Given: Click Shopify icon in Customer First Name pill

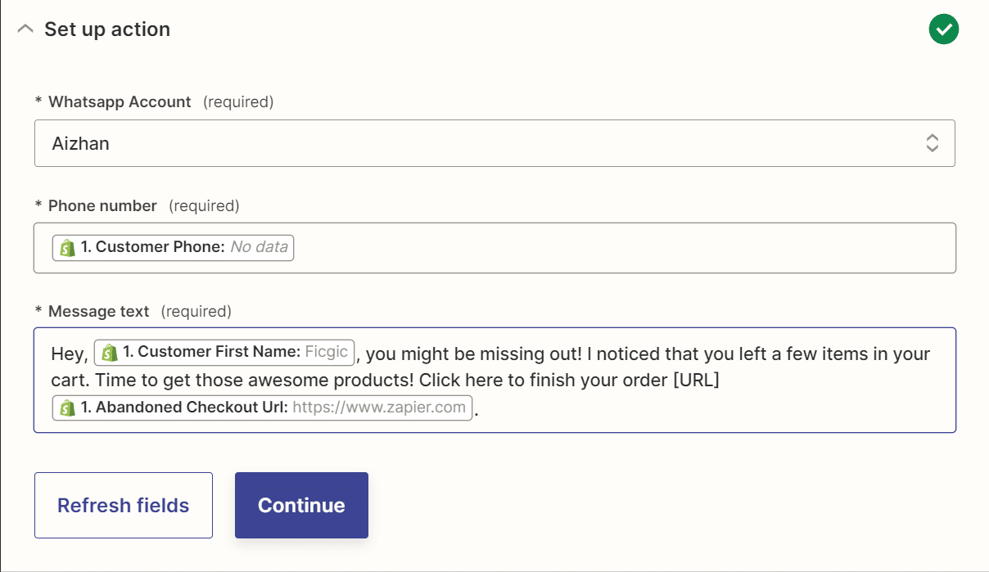Looking at the screenshot, I should 109,353.
